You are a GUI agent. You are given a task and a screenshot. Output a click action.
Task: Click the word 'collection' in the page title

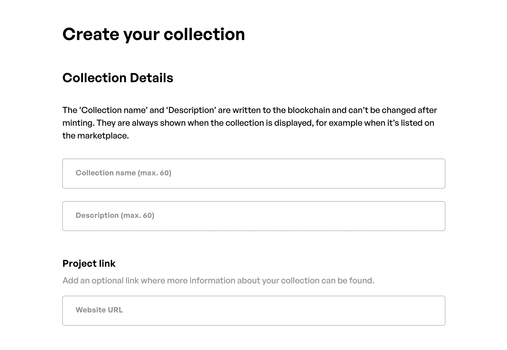[x=204, y=34]
